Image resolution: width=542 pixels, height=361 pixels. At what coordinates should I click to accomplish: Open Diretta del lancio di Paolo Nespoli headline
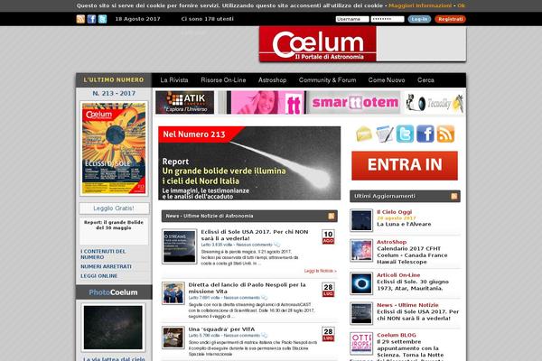tap(248, 288)
